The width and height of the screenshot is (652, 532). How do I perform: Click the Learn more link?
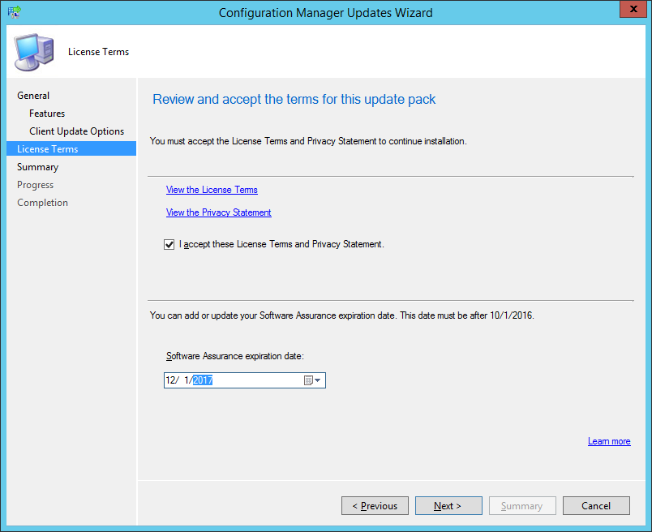coord(609,441)
